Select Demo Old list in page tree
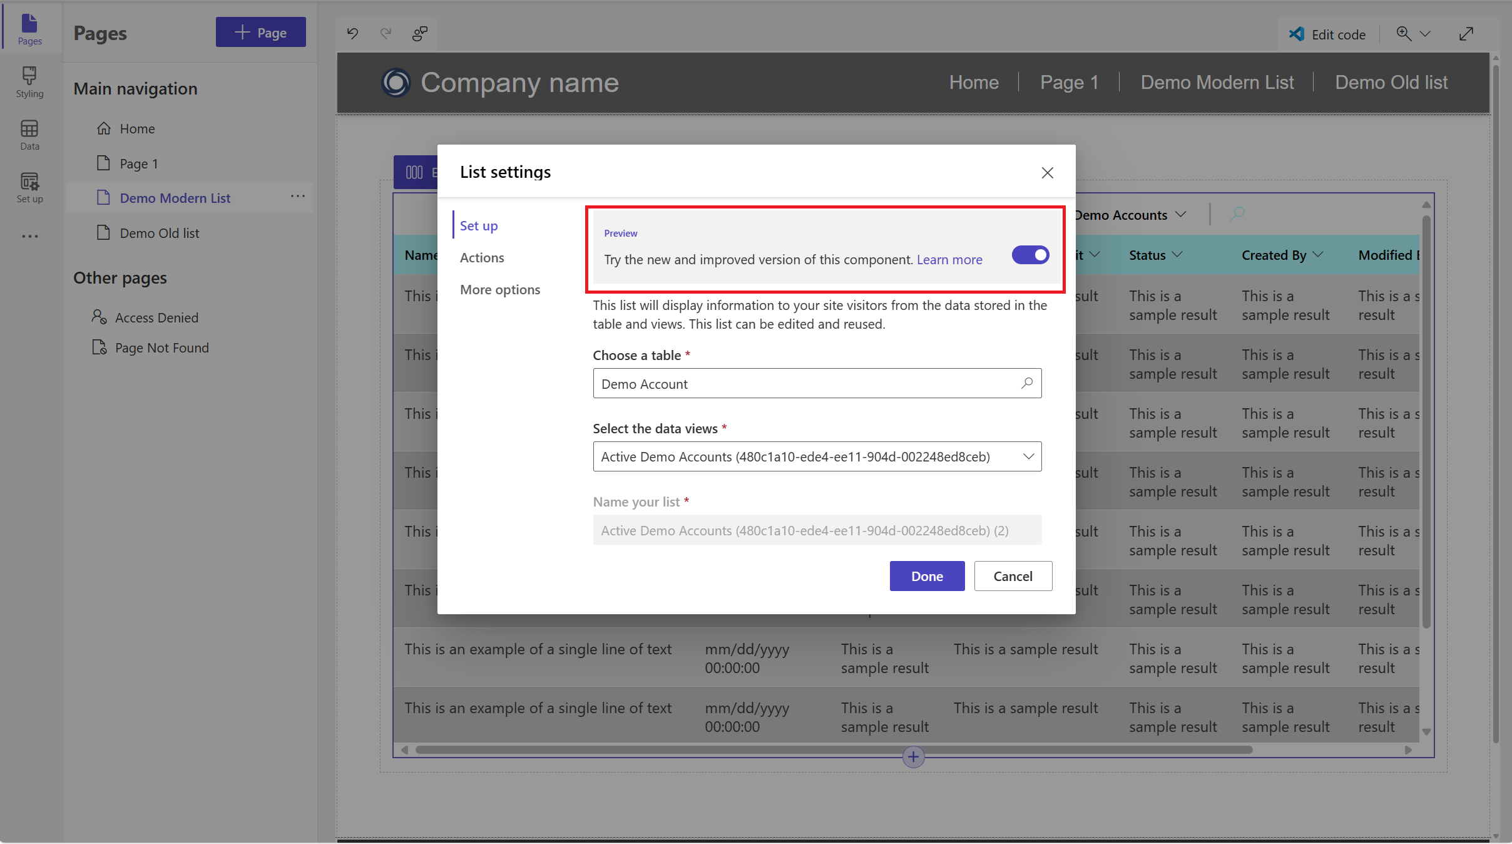The image size is (1512, 844). point(159,233)
